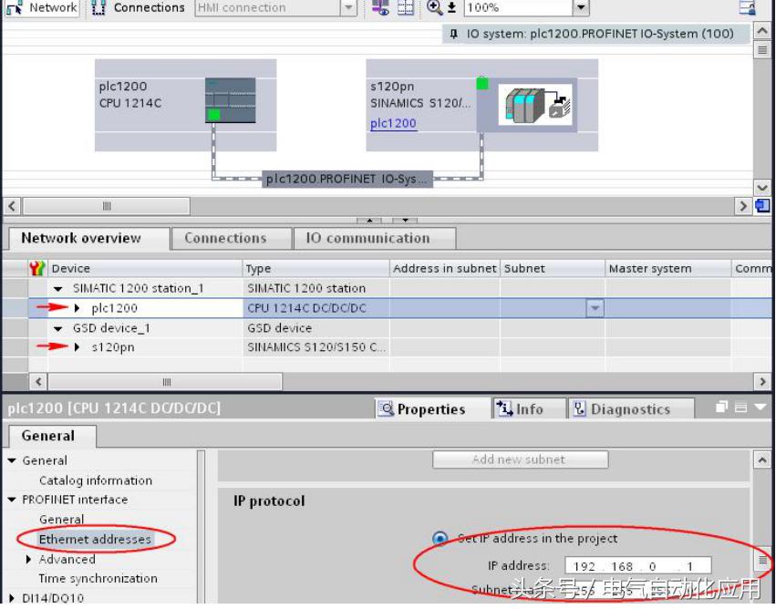Click the GSD device type cell
The image size is (776, 609).
pos(316,328)
